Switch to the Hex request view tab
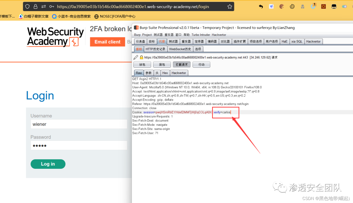The image size is (353, 203). 165,73
